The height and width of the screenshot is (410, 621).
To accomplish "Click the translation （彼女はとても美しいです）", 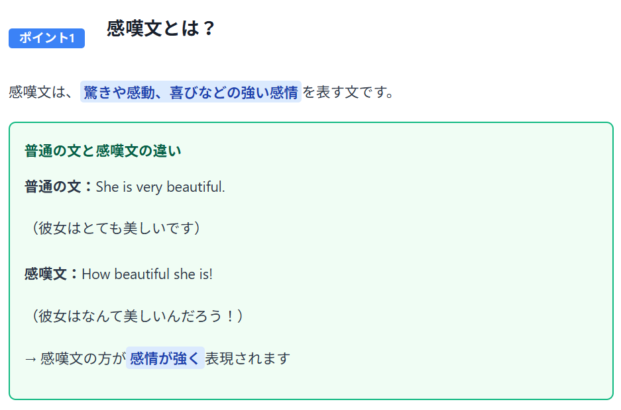I will pyautogui.click(x=115, y=228).
